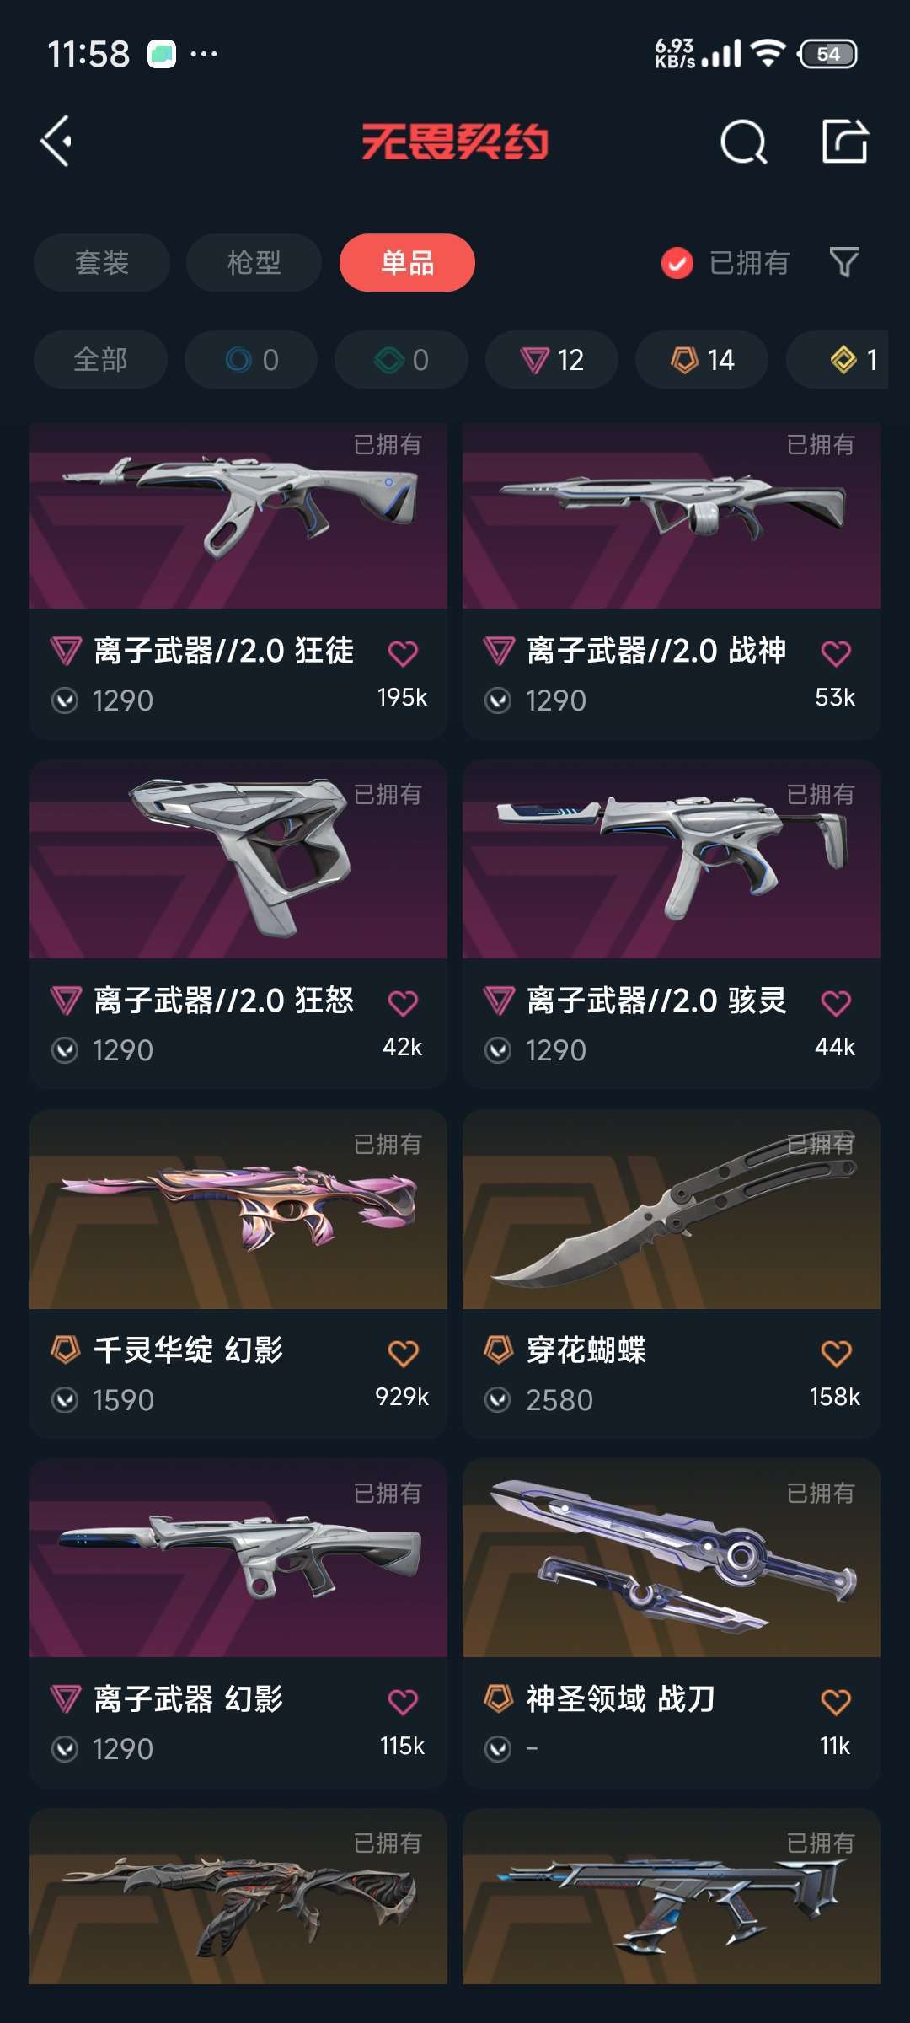Favorite 神圣领域 战刀 heart icon

(836, 1702)
